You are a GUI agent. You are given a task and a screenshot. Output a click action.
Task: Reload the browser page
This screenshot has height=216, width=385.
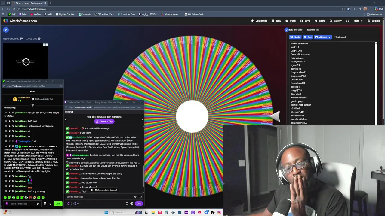tap(8, 9)
